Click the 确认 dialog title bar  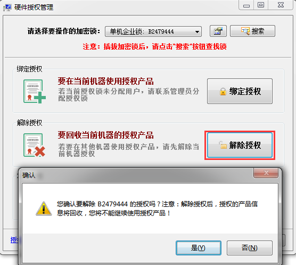(136, 175)
